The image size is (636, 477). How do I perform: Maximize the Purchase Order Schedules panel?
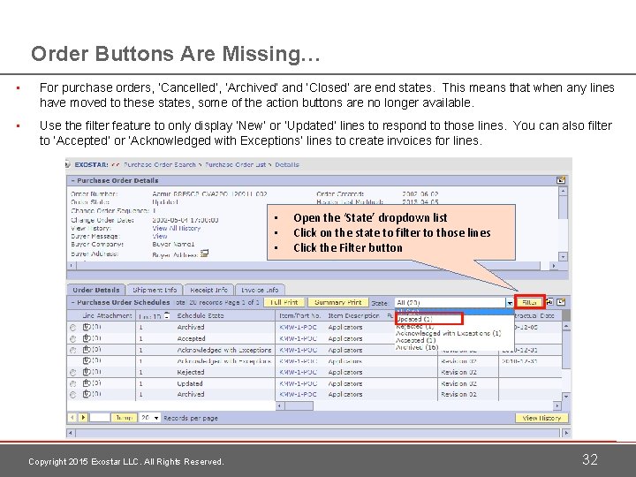tap(561, 302)
